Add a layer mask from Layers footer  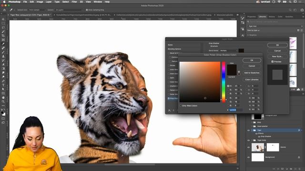tap(283, 169)
